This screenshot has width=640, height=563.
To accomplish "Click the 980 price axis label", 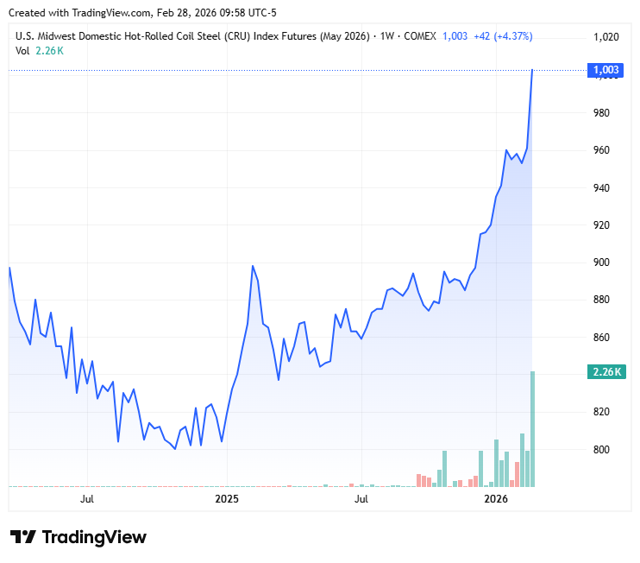I will (x=601, y=113).
